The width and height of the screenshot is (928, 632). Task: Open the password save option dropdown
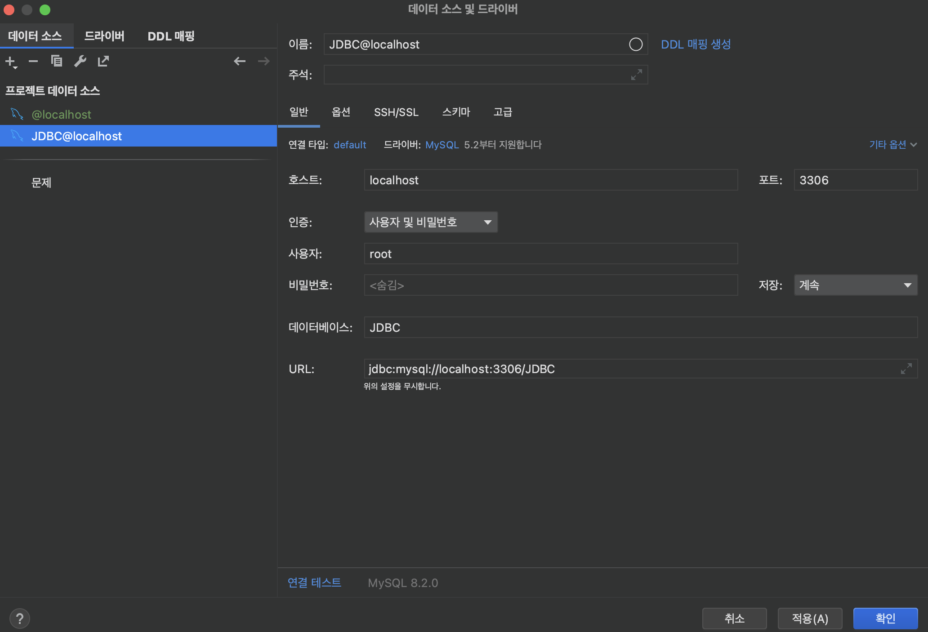855,285
